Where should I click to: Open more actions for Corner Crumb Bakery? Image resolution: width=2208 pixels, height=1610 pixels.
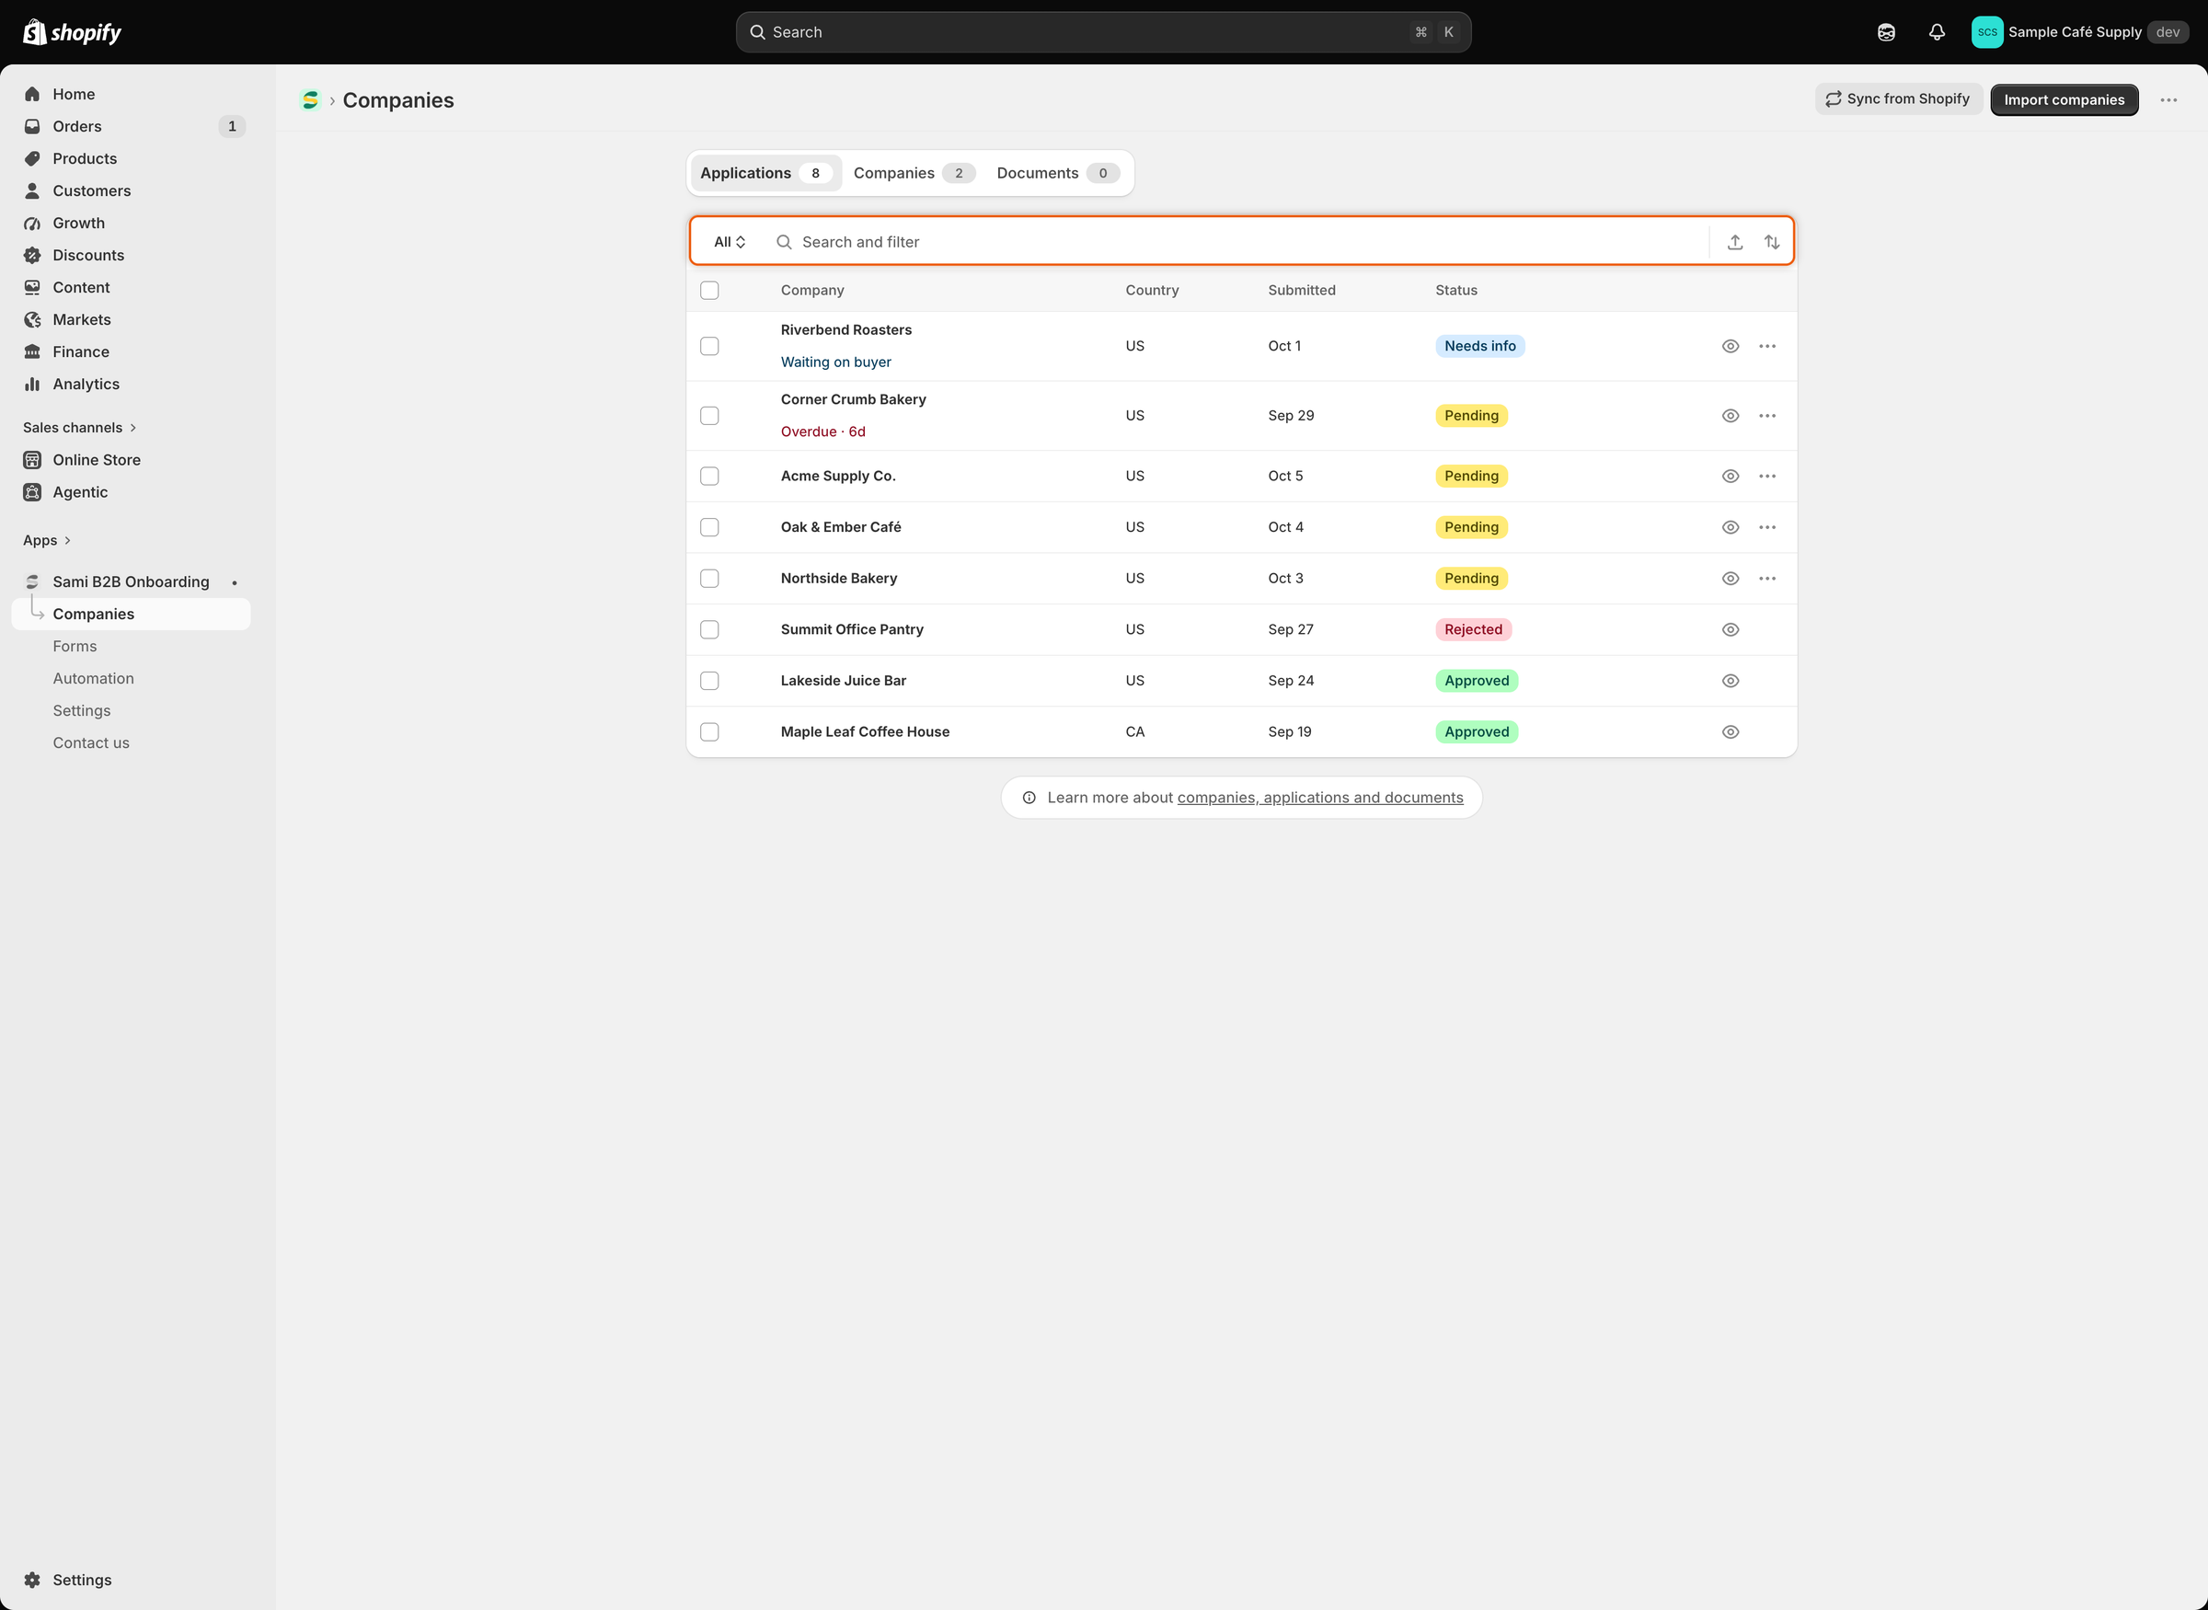pos(1767,416)
